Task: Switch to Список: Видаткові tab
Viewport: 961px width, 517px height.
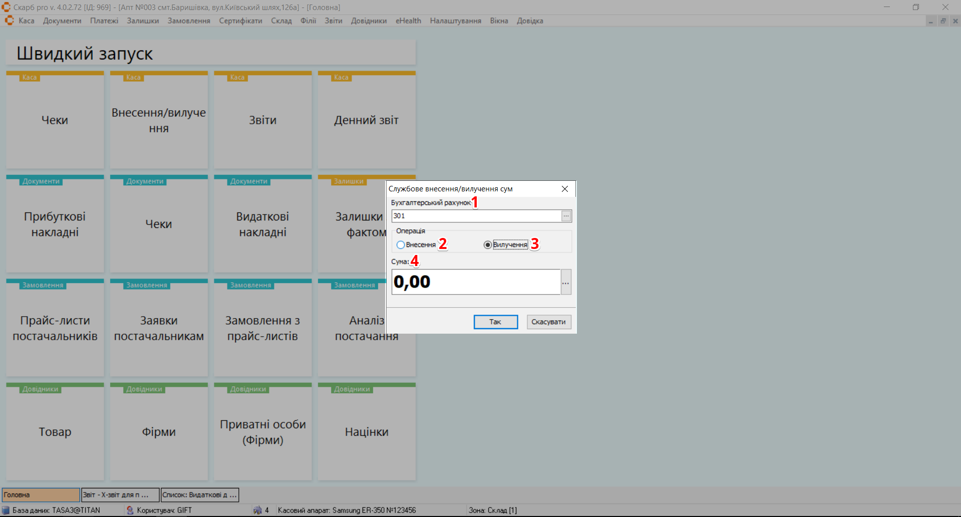Action: [199, 495]
